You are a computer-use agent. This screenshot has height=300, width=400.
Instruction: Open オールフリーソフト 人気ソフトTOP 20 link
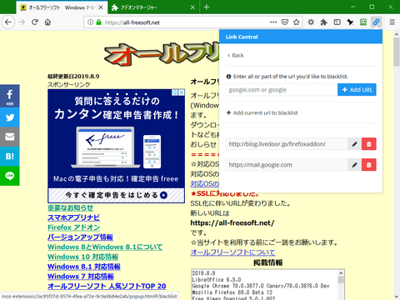[x=107, y=286]
